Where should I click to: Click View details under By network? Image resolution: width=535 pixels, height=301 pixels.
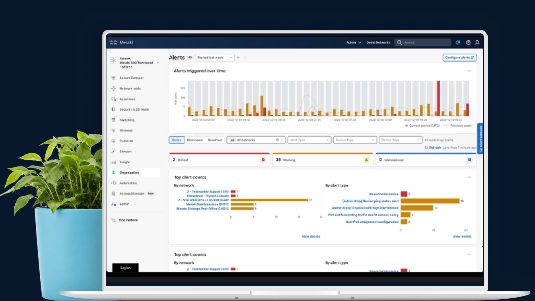click(311, 236)
